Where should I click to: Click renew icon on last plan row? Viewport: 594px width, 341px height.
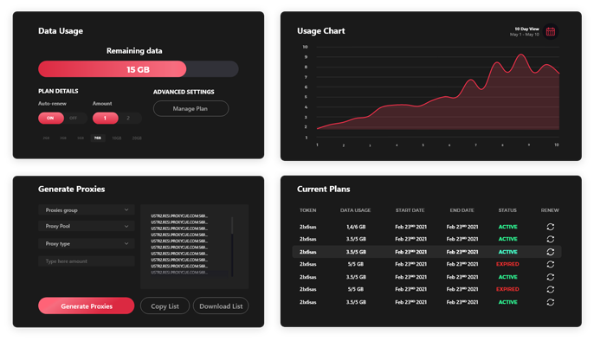coord(551,302)
